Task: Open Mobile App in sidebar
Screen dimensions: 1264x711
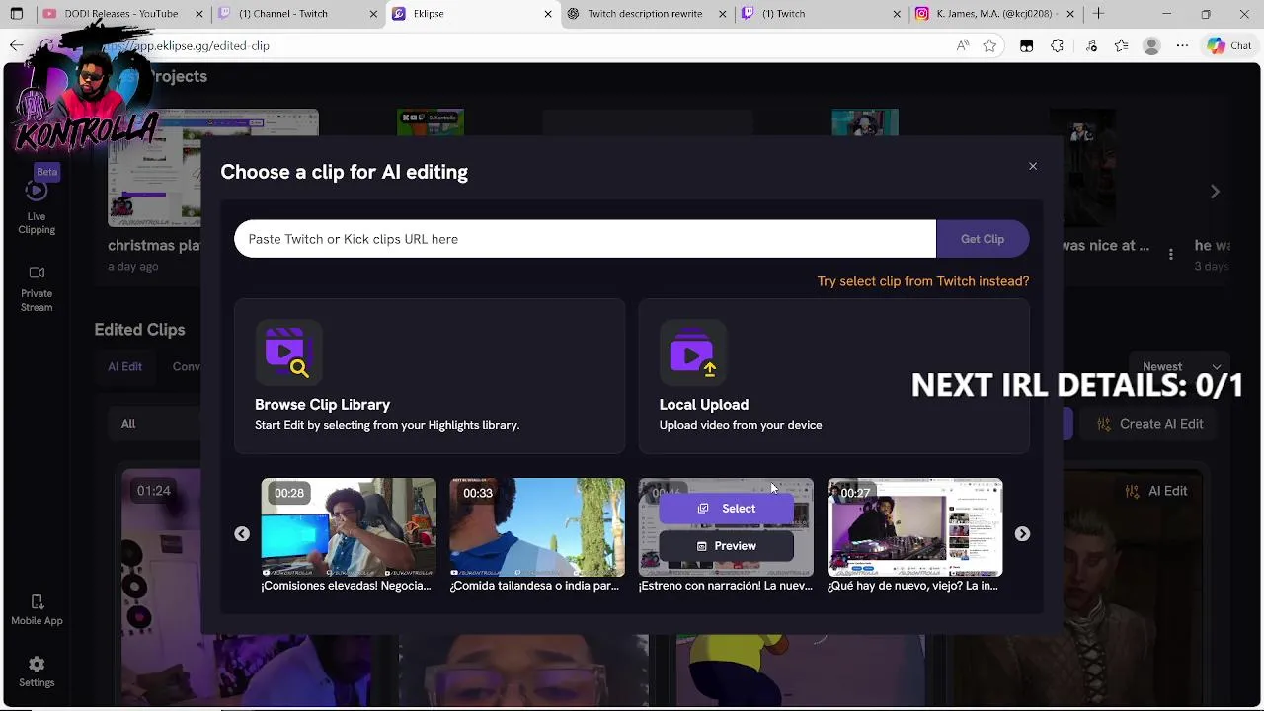Action: click(x=37, y=610)
